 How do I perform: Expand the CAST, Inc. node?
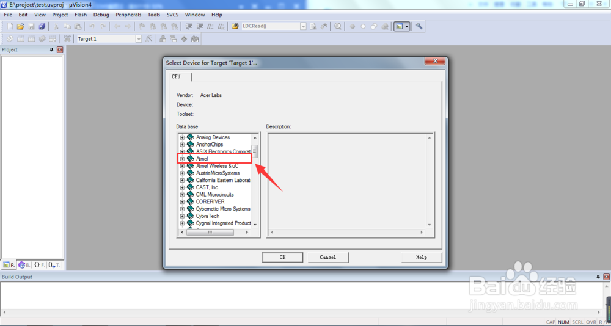point(182,187)
